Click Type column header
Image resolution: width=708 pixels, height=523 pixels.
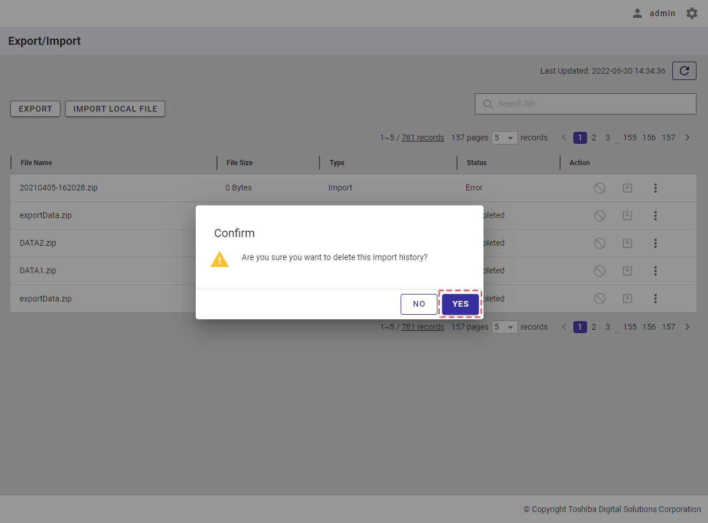[337, 163]
